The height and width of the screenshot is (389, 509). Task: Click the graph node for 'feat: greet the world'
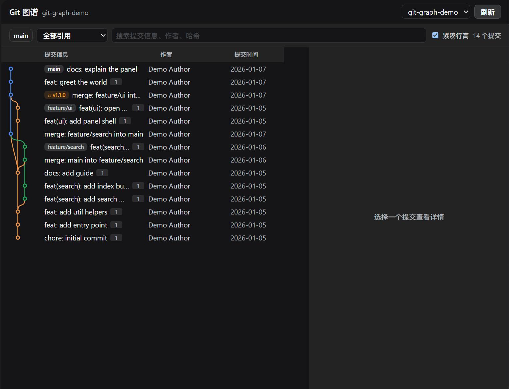[x=11, y=82]
